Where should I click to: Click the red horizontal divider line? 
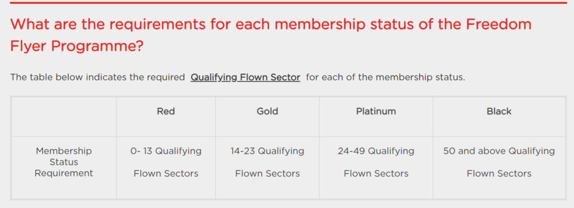point(289,3)
